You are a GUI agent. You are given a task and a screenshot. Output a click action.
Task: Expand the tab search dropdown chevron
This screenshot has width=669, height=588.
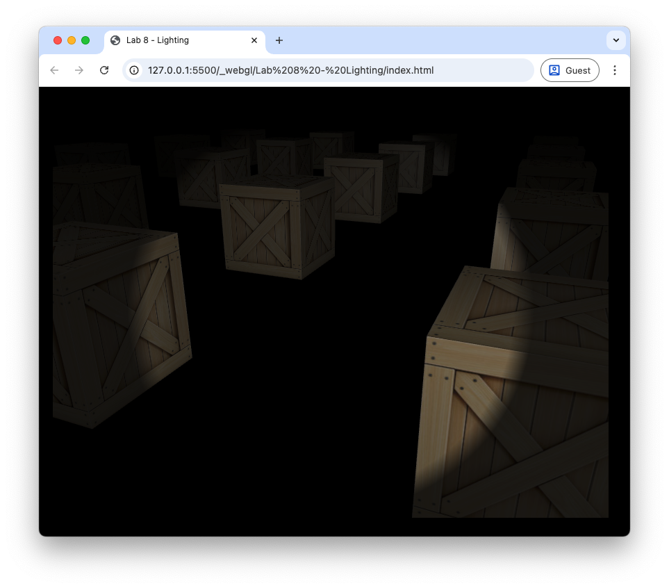pyautogui.click(x=616, y=40)
